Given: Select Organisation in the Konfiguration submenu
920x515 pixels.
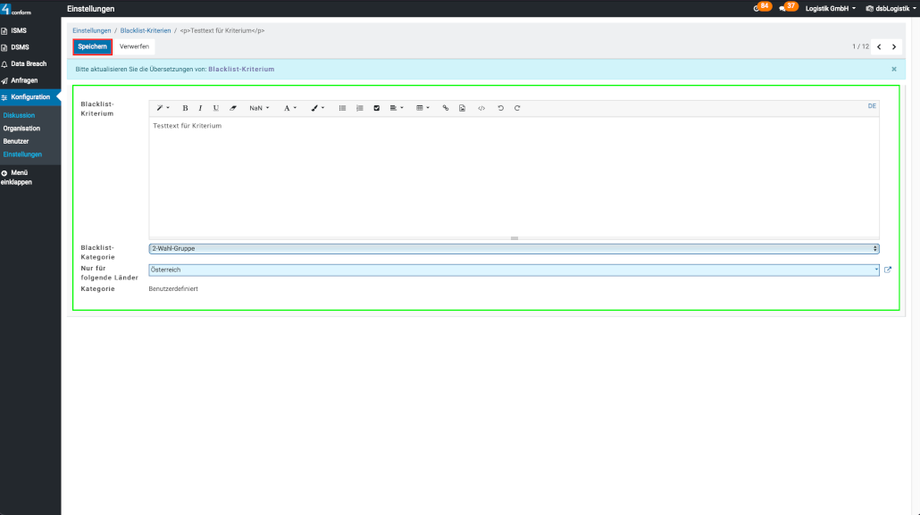Looking at the screenshot, I should (x=21, y=129).
